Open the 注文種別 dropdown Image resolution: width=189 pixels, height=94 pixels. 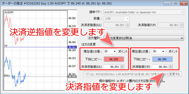point(144,38)
